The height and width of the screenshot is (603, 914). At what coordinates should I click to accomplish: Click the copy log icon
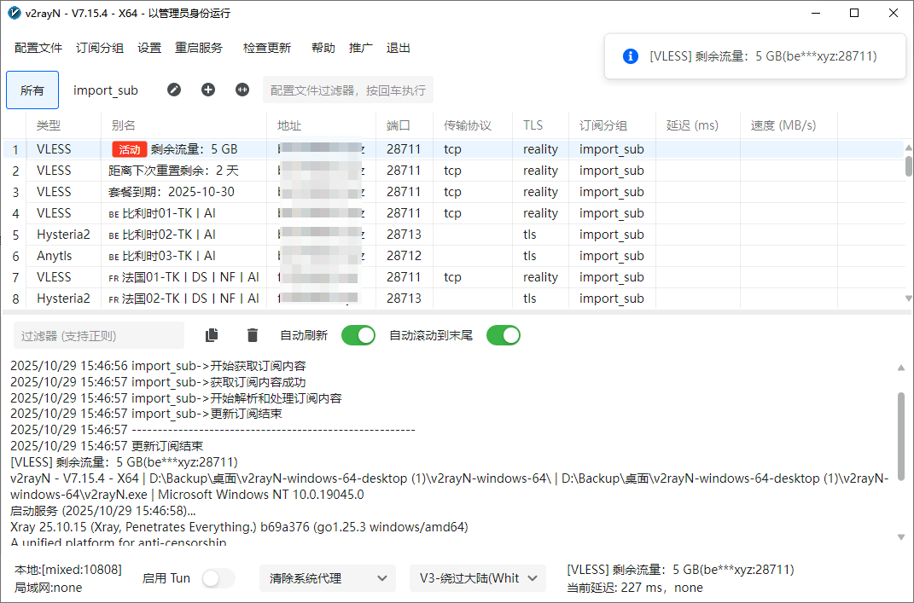coord(212,336)
